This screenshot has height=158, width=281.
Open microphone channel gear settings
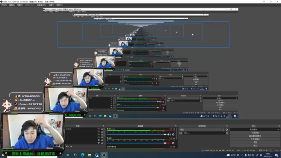tap(173, 134)
